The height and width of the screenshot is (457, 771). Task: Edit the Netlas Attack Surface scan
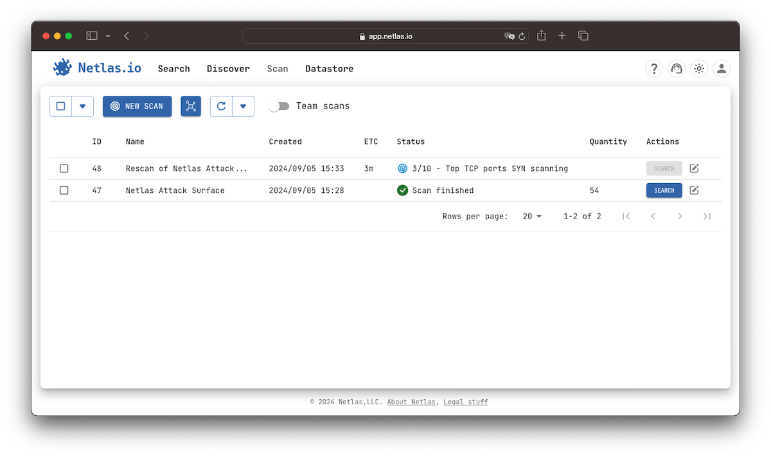tap(694, 190)
